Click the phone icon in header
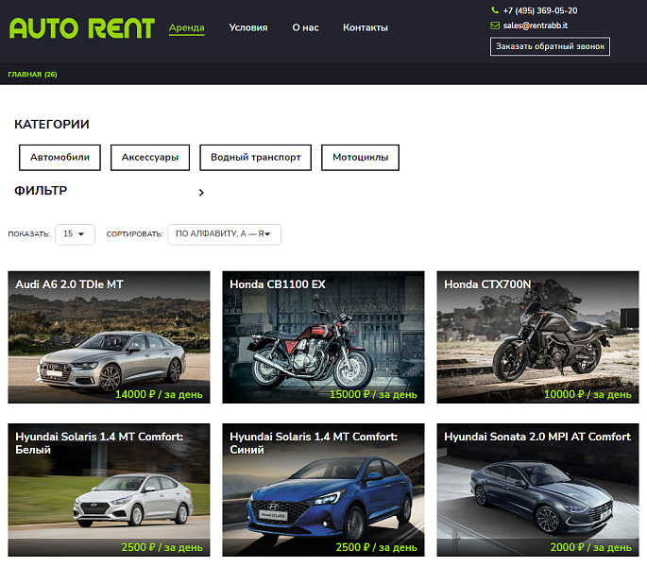This screenshot has height=567, width=647. pos(494,10)
